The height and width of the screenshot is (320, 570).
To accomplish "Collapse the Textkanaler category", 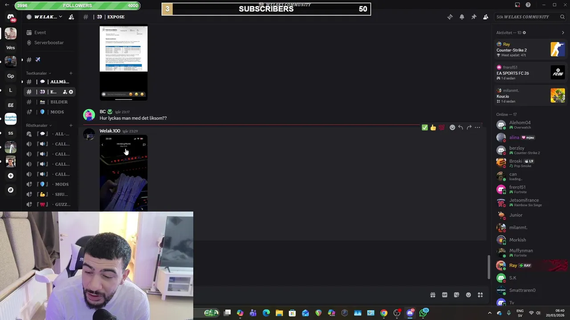I will click(x=38, y=73).
